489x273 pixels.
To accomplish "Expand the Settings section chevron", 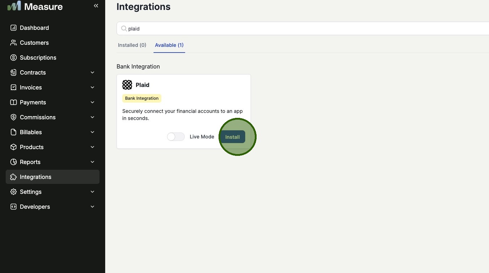I will [x=92, y=192].
